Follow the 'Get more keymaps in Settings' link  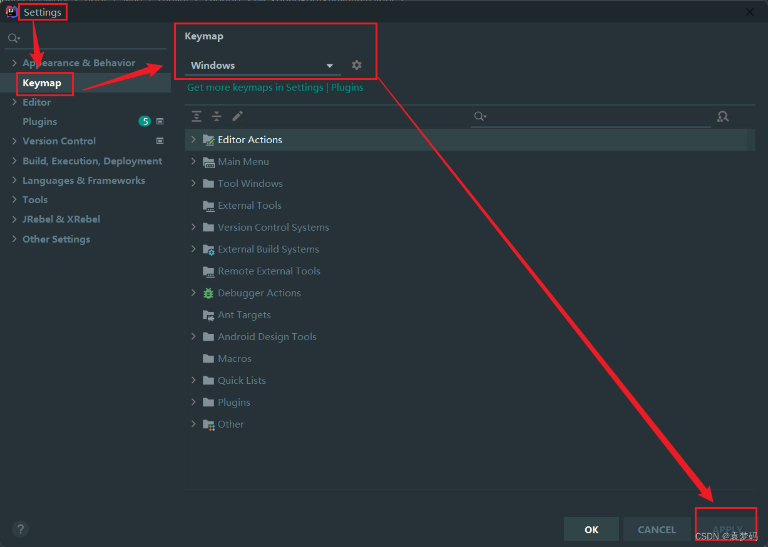tap(255, 87)
